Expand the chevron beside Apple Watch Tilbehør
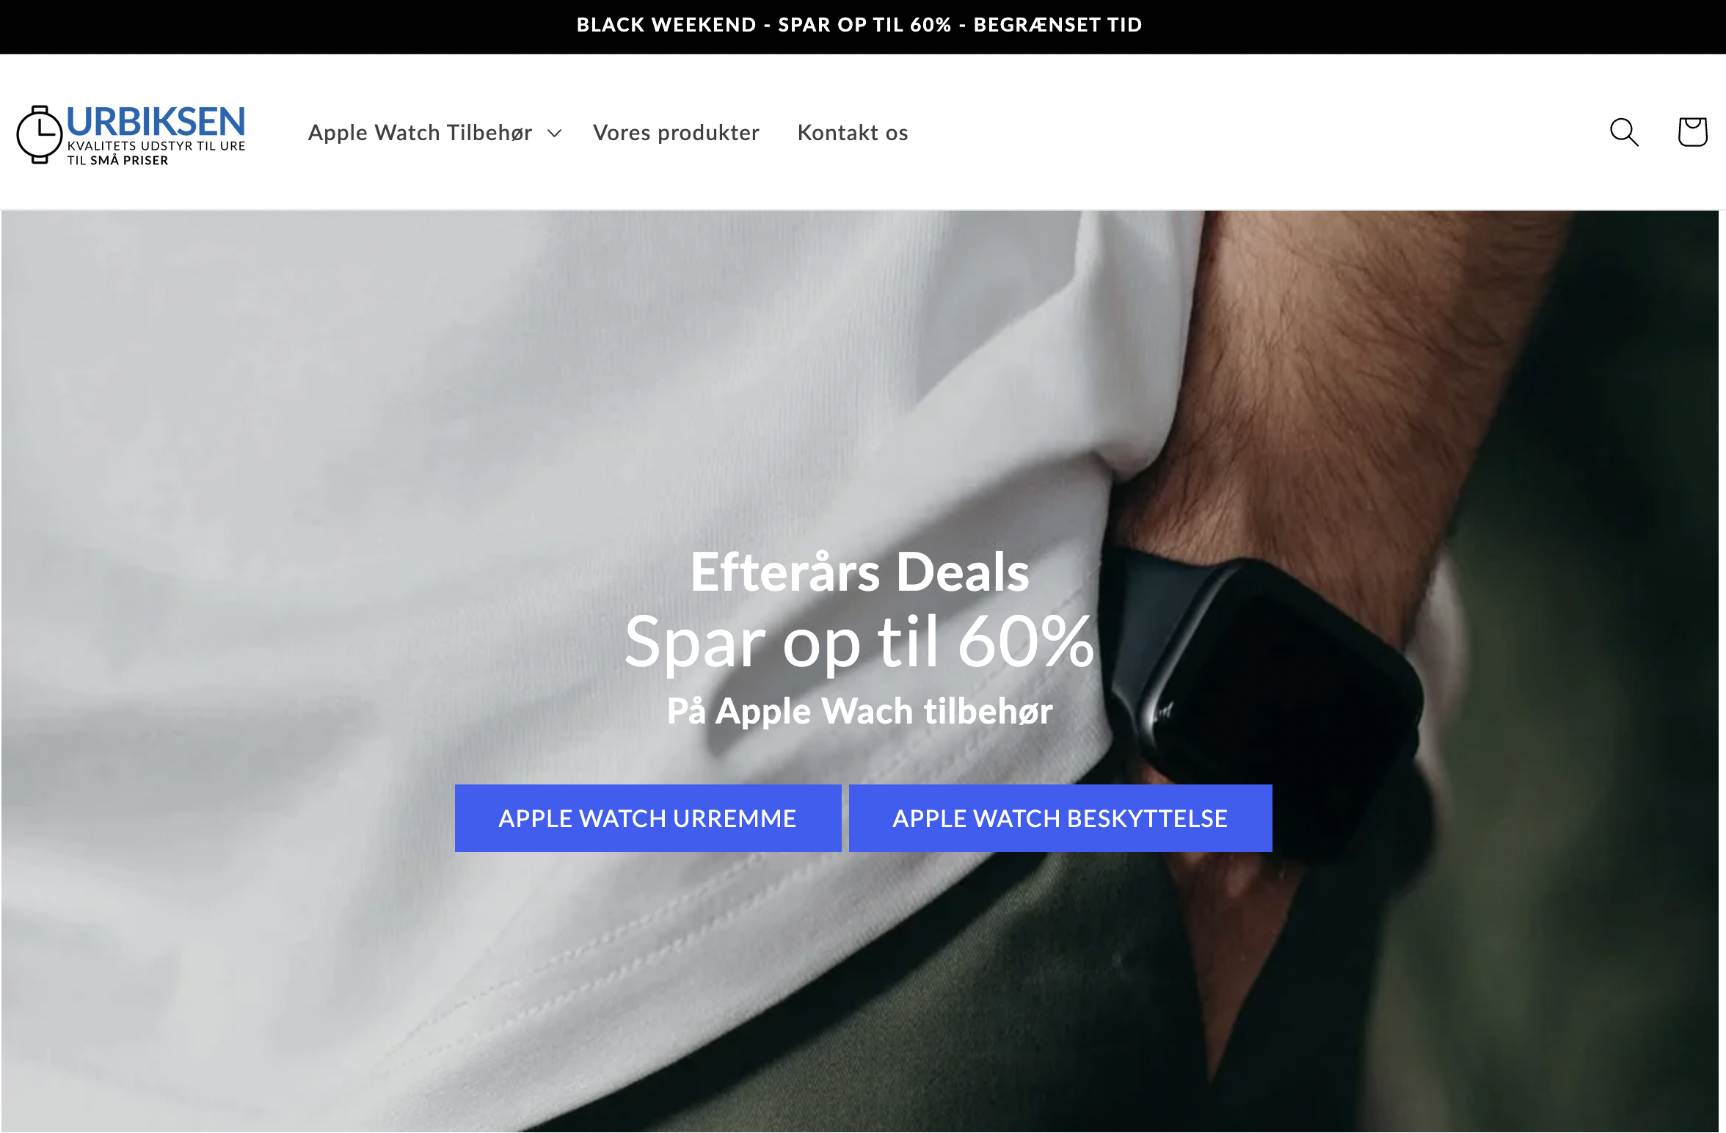 (555, 134)
